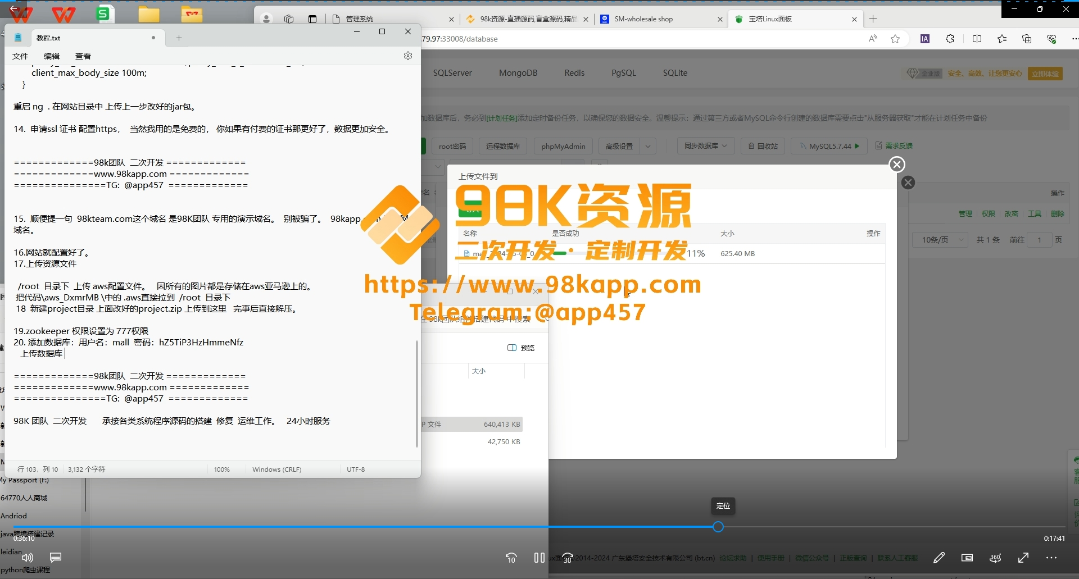Viewport: 1079px width, 579px height.
Task: Open the 需求反馈 feedback link
Action: [x=894, y=146]
